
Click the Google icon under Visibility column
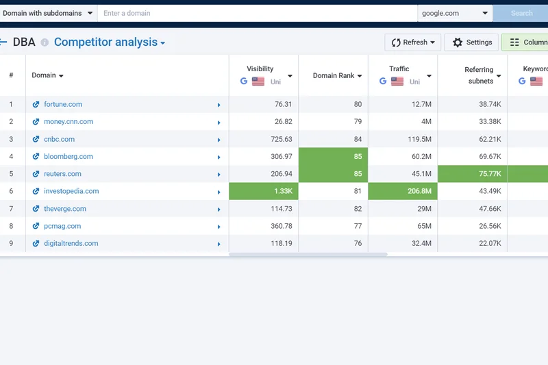pyautogui.click(x=244, y=81)
